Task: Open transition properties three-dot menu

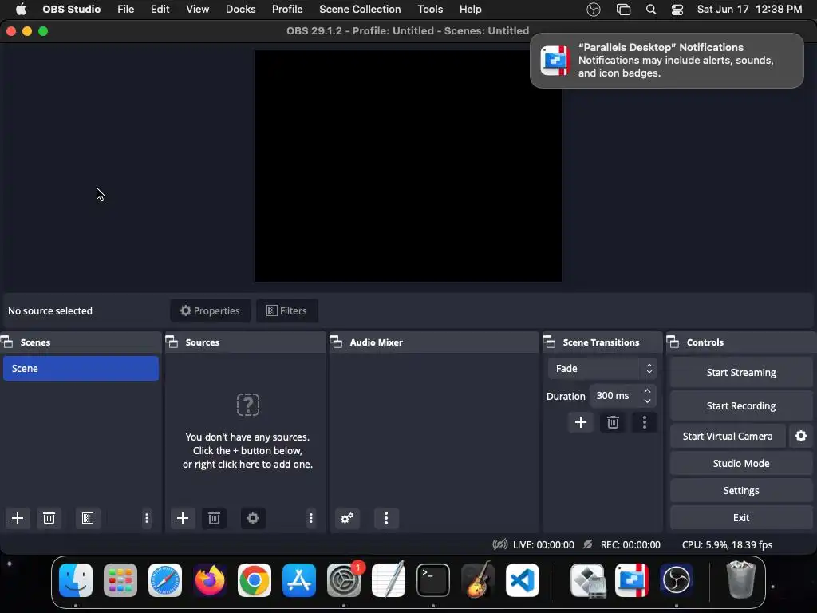Action: [x=645, y=422]
